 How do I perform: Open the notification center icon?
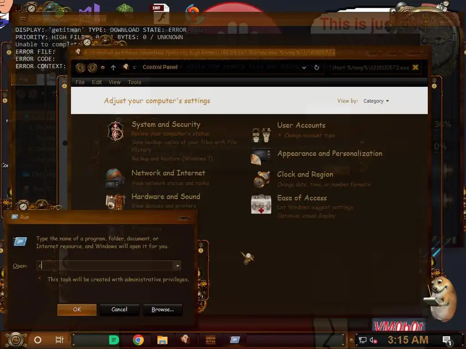click(x=447, y=340)
